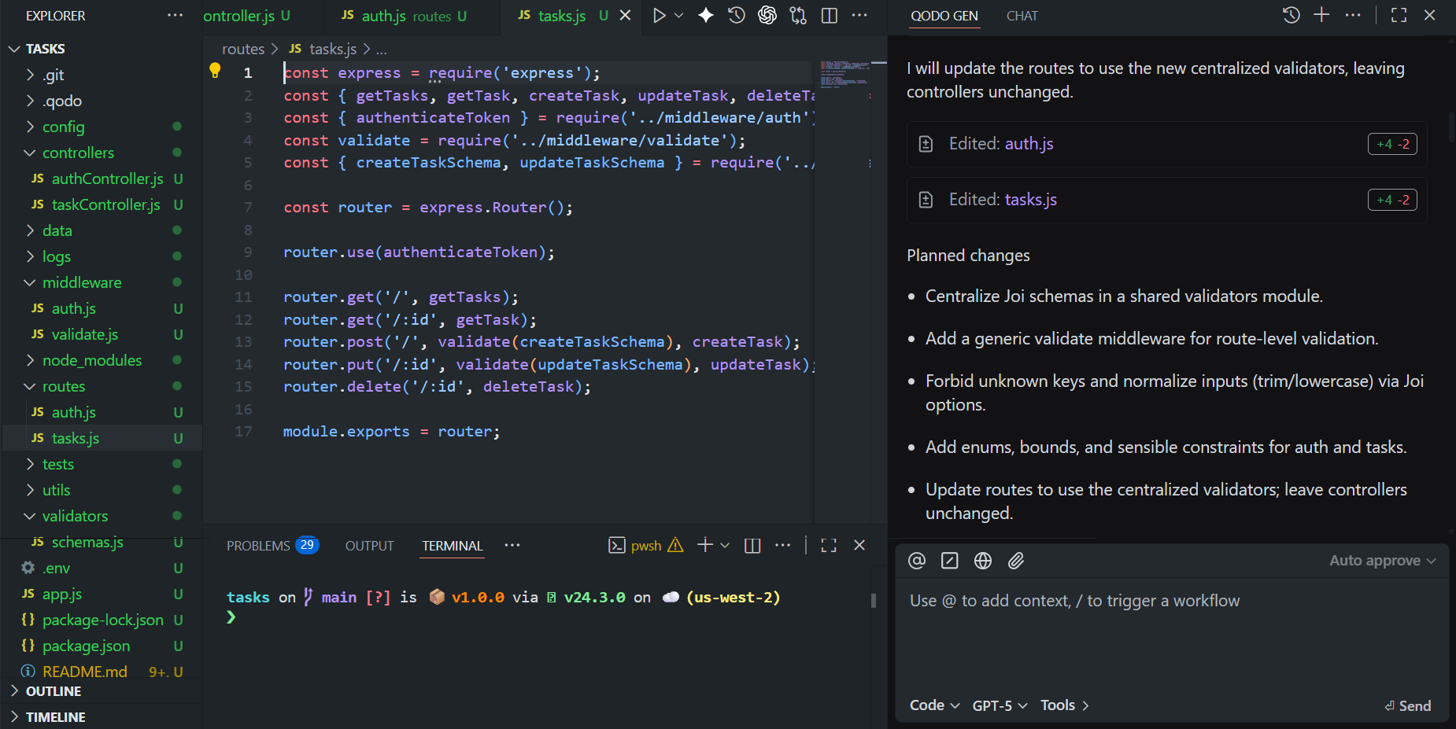Image resolution: width=1456 pixels, height=729 pixels.
Task: Click the @ mention context icon
Action: pos(917,561)
